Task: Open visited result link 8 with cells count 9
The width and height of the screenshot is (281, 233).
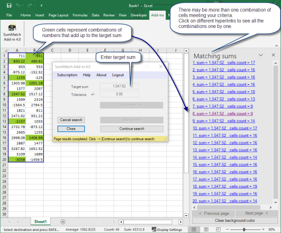Action: [223, 113]
